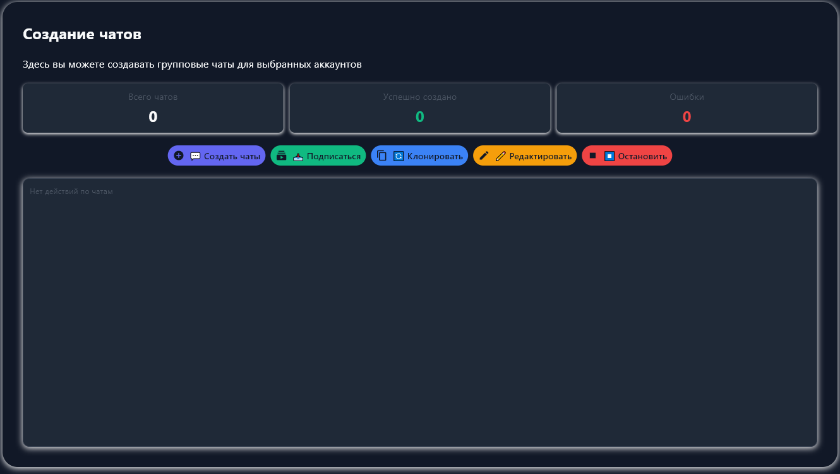840x474 pixels.
Task: Click the inbox tray icon before Подписаться
Action: (x=298, y=156)
